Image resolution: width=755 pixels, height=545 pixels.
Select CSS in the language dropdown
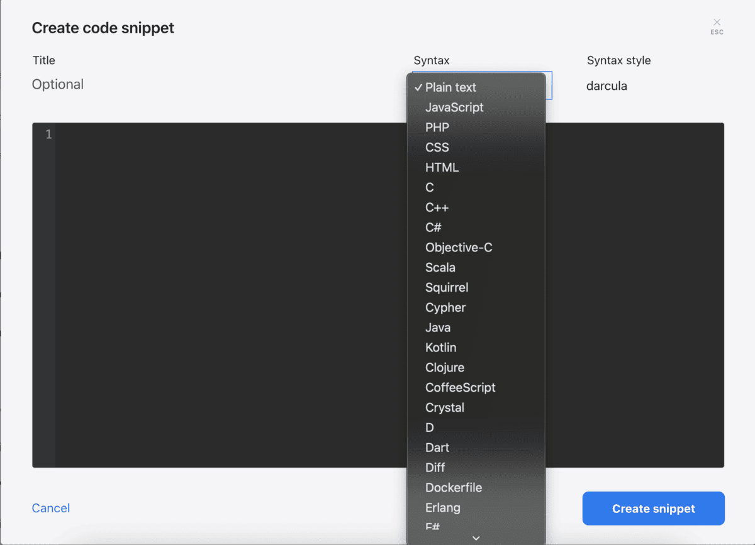pyautogui.click(x=437, y=147)
